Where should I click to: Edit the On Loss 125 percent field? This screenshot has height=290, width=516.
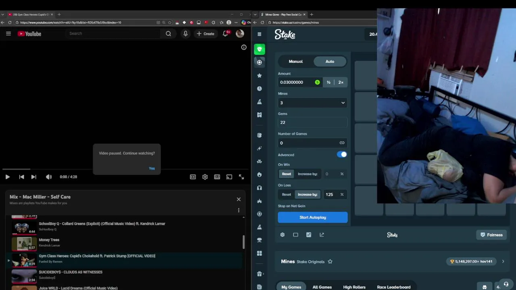335,195
